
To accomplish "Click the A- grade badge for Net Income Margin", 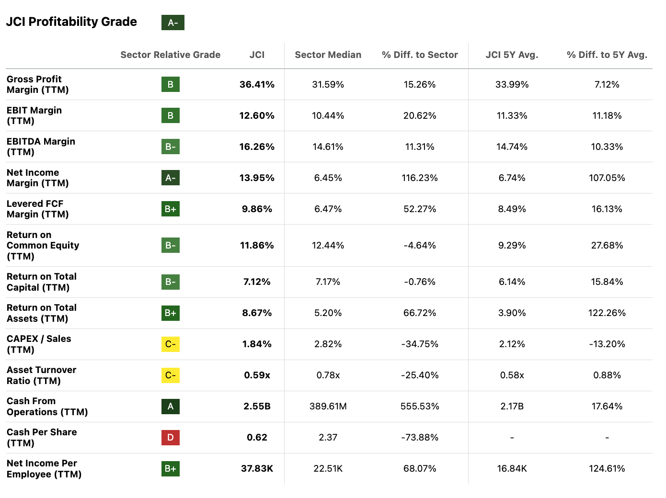I will tap(170, 178).
